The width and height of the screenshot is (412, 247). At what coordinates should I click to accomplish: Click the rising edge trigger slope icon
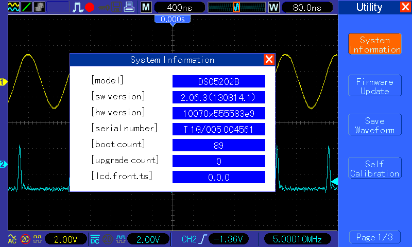(203, 239)
